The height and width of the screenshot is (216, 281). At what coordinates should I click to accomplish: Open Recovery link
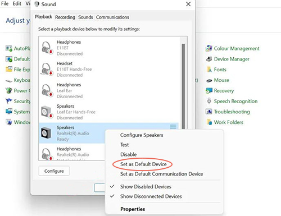[x=224, y=91]
